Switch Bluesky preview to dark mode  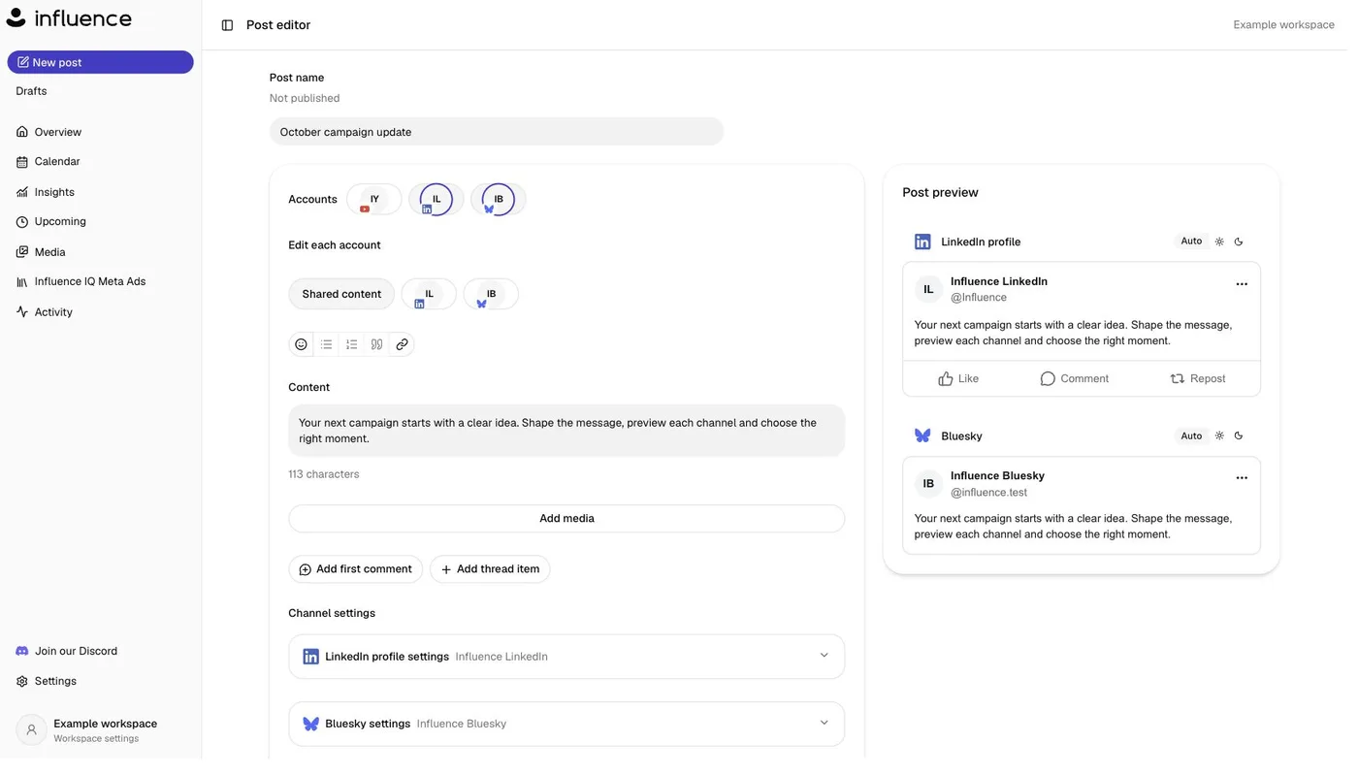(x=1248, y=439)
